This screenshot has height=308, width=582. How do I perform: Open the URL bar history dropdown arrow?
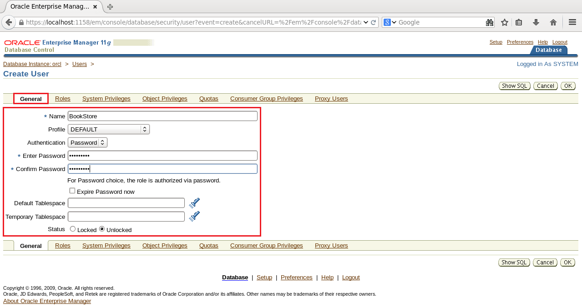coord(366,22)
